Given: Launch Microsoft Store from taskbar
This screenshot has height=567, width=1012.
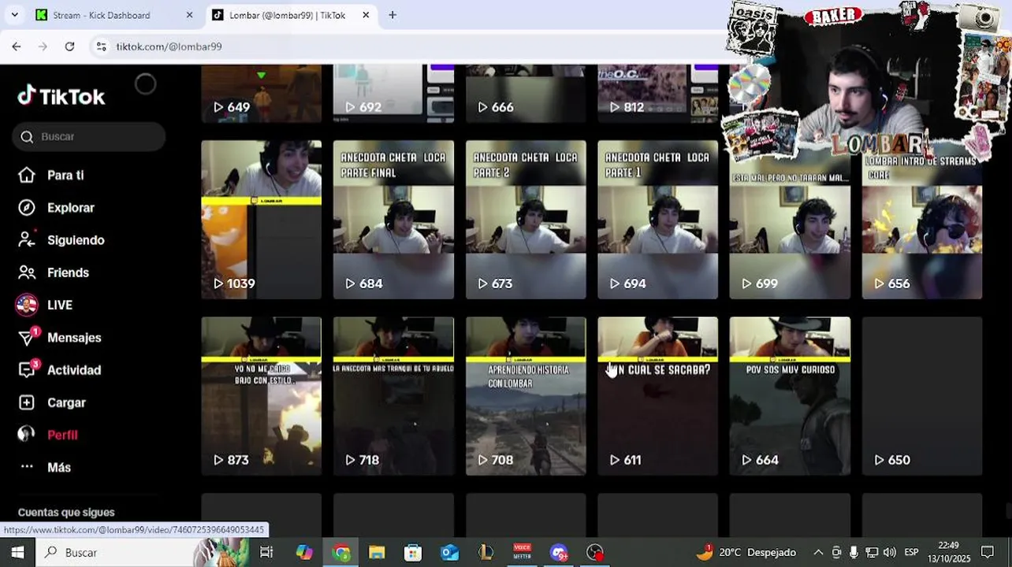Looking at the screenshot, I should click(x=413, y=553).
